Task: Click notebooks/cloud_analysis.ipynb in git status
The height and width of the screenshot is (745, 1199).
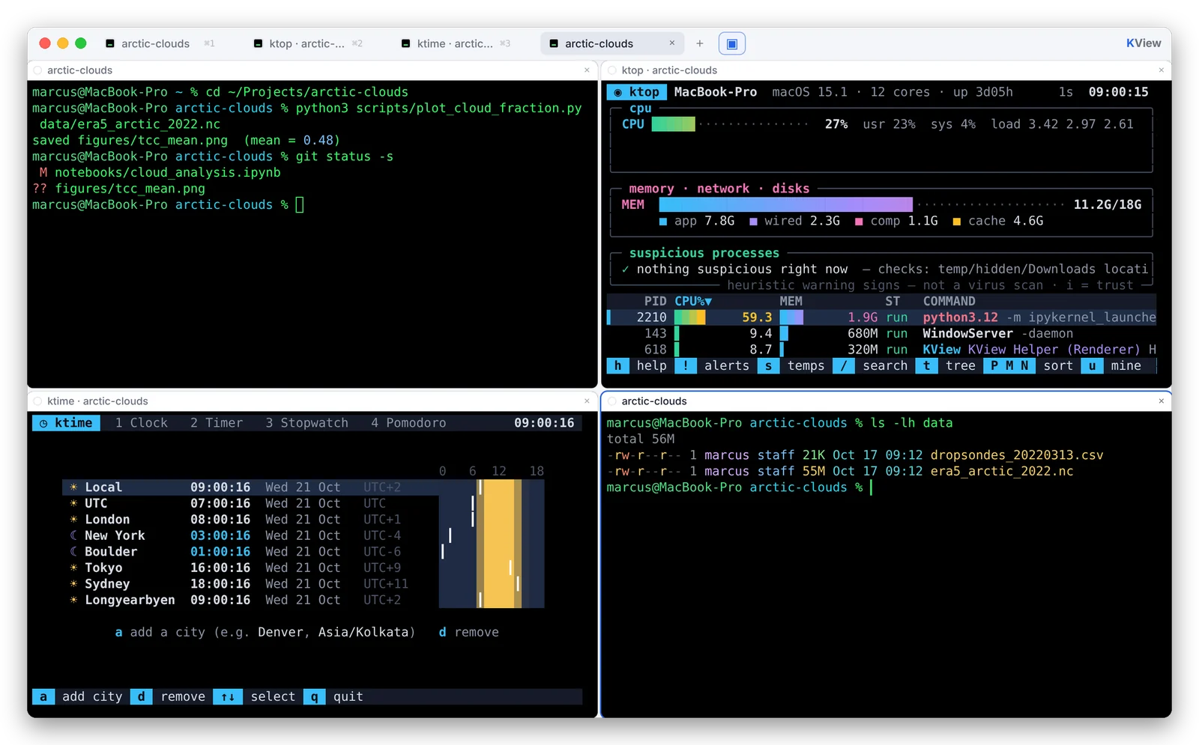Action: (168, 173)
